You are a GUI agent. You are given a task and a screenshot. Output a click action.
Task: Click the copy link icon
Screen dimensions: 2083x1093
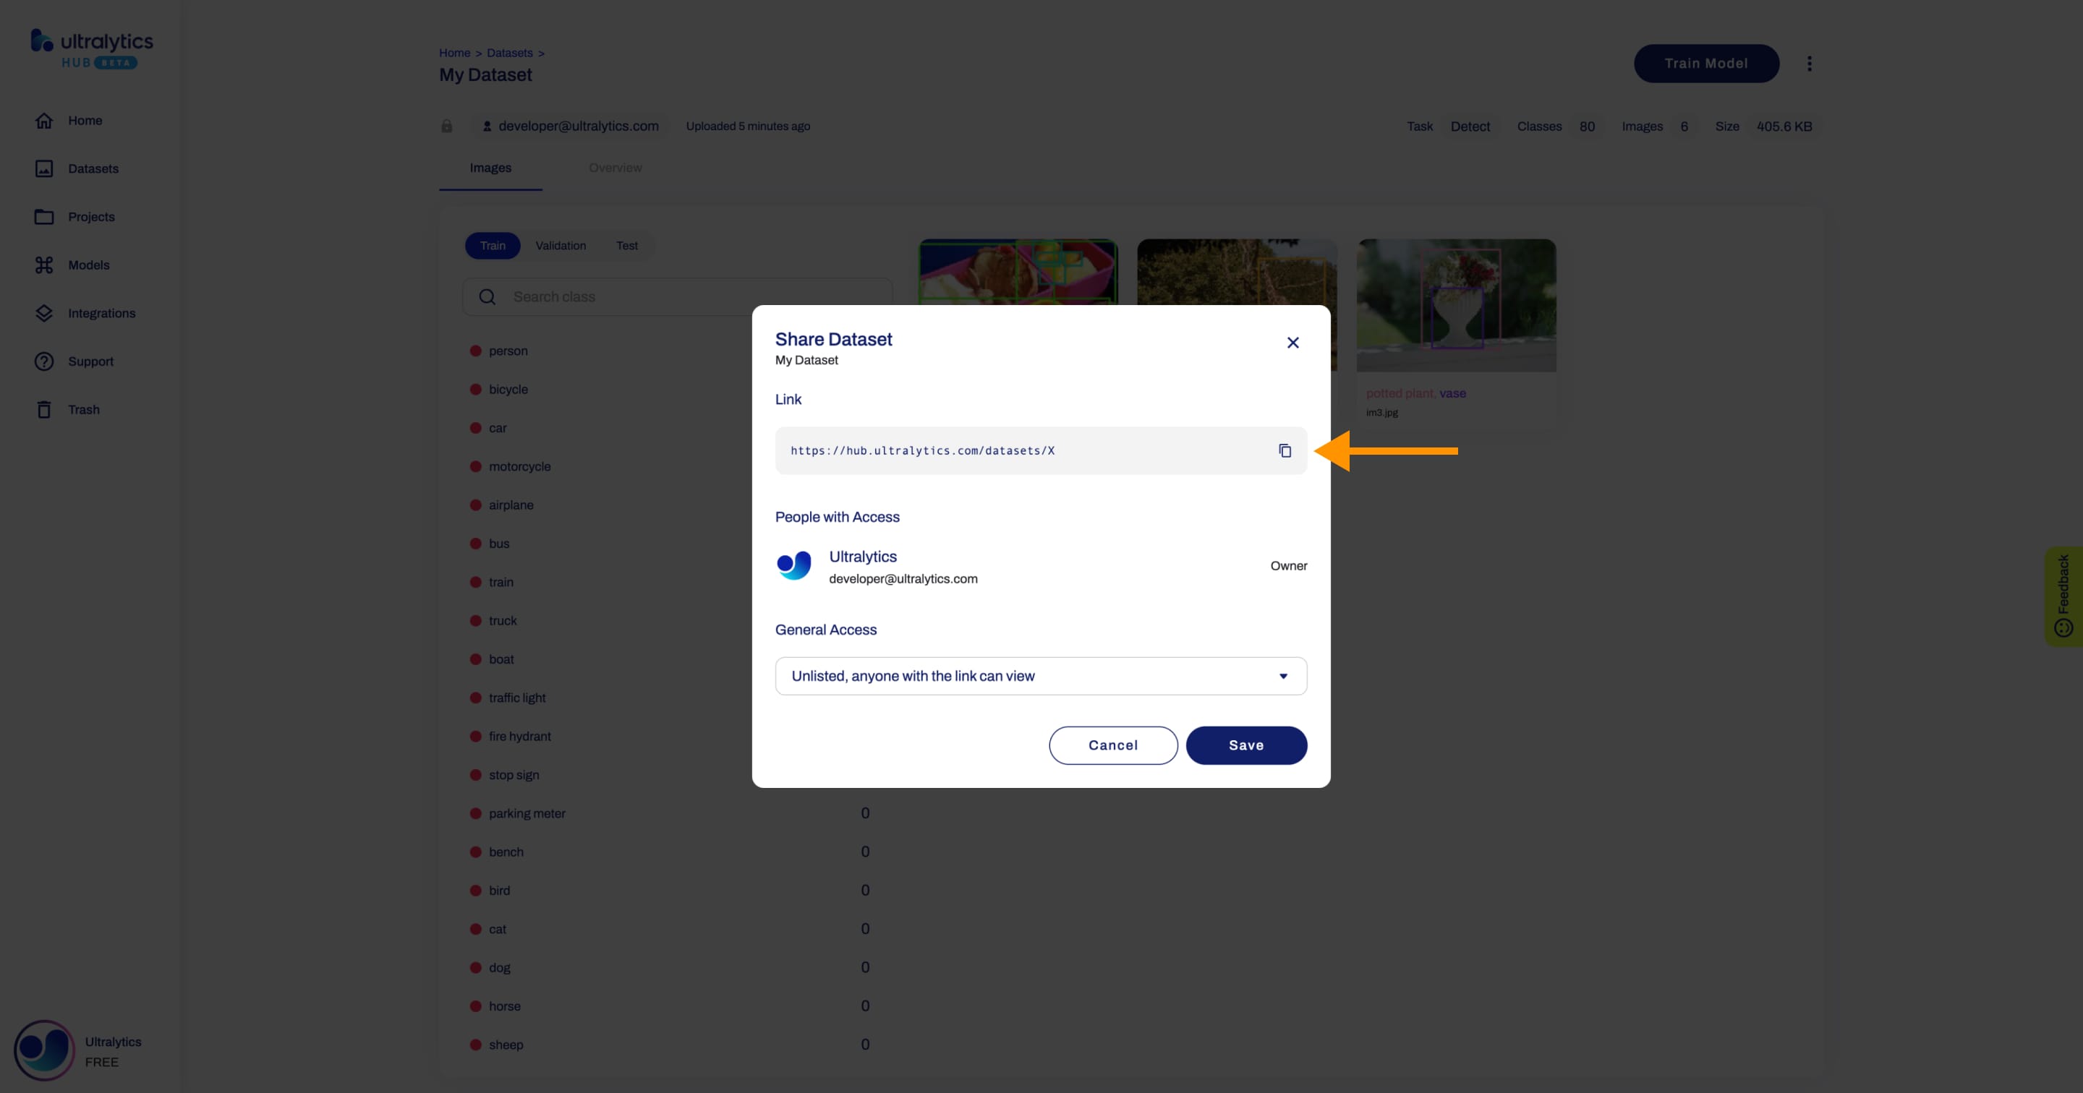1284,450
